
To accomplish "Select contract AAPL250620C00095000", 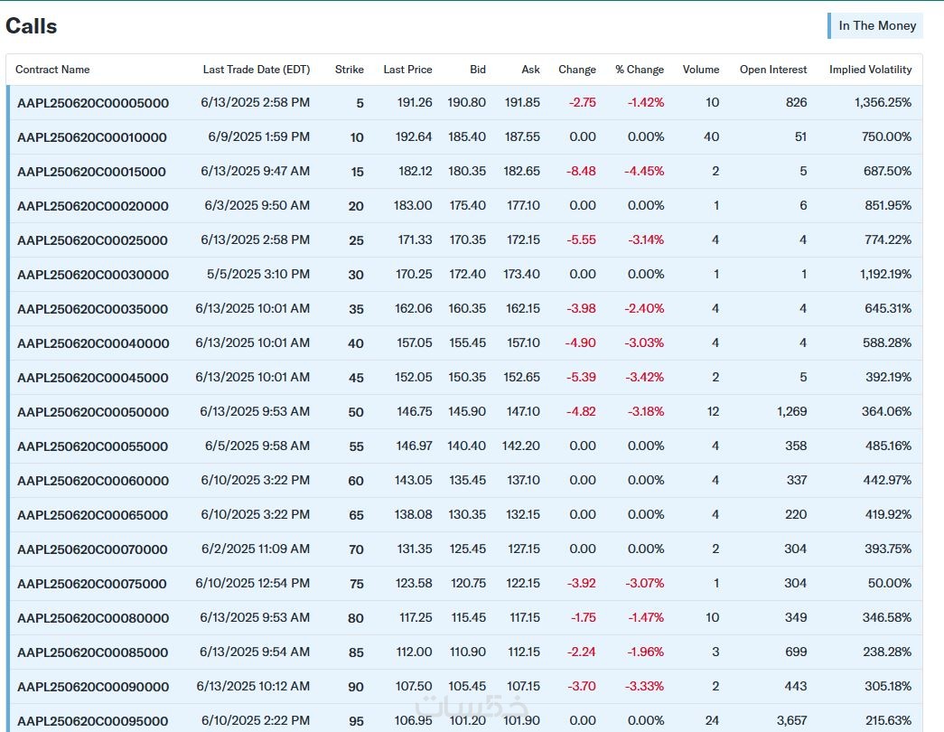I will coord(92,721).
